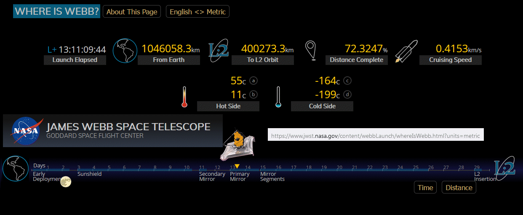Click the Moon icon on the timeline
The width and height of the screenshot is (523, 215).
pyautogui.click(x=65, y=182)
